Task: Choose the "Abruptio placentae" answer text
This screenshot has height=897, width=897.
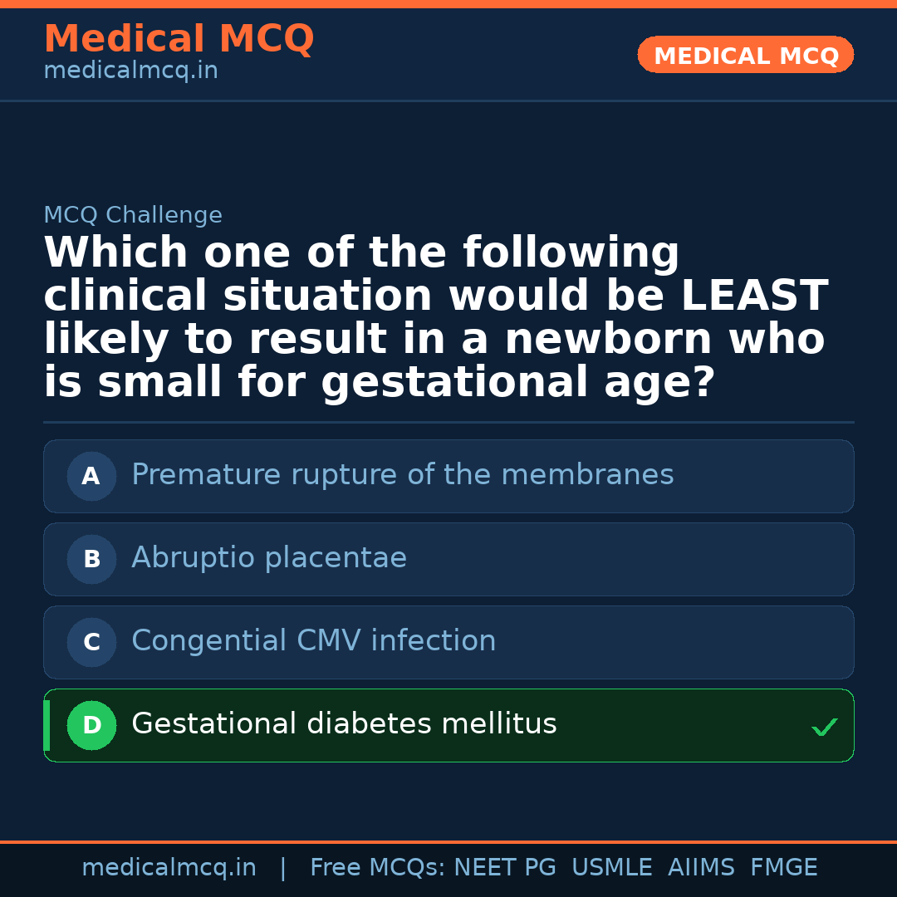Action: [x=269, y=558]
